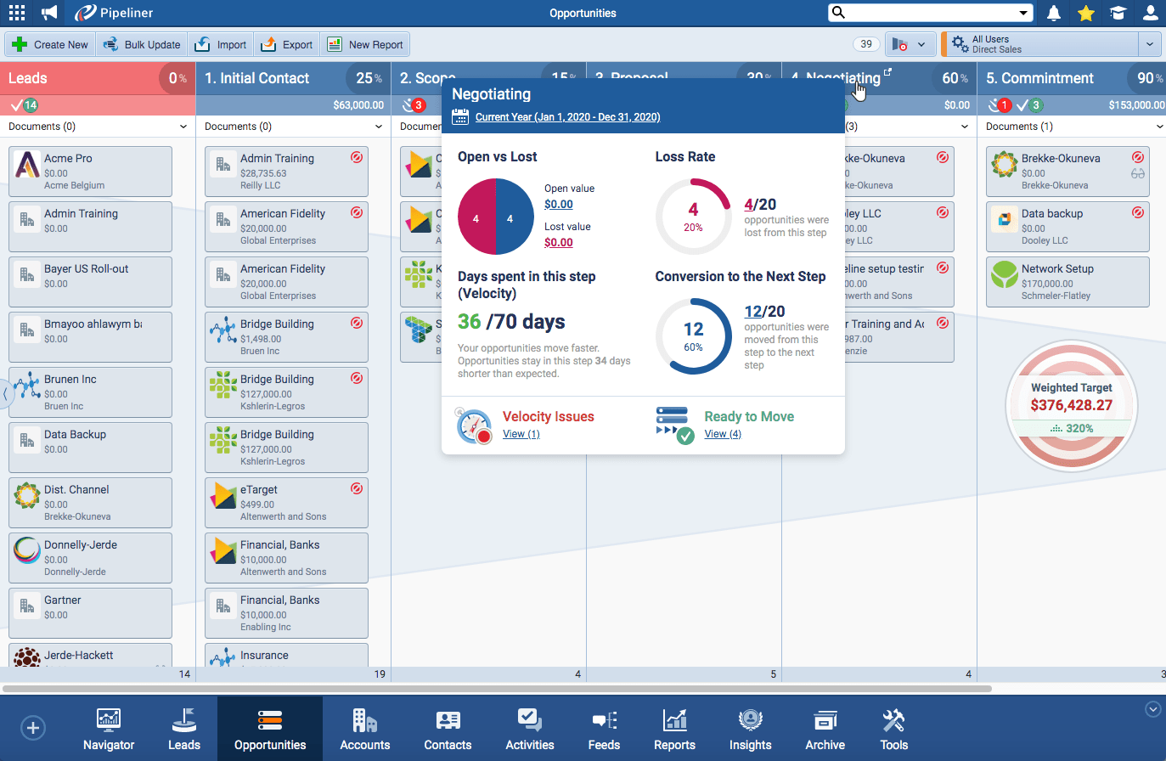
Task: Toggle Commitment velocity issue badge 1
Action: [x=1000, y=105]
